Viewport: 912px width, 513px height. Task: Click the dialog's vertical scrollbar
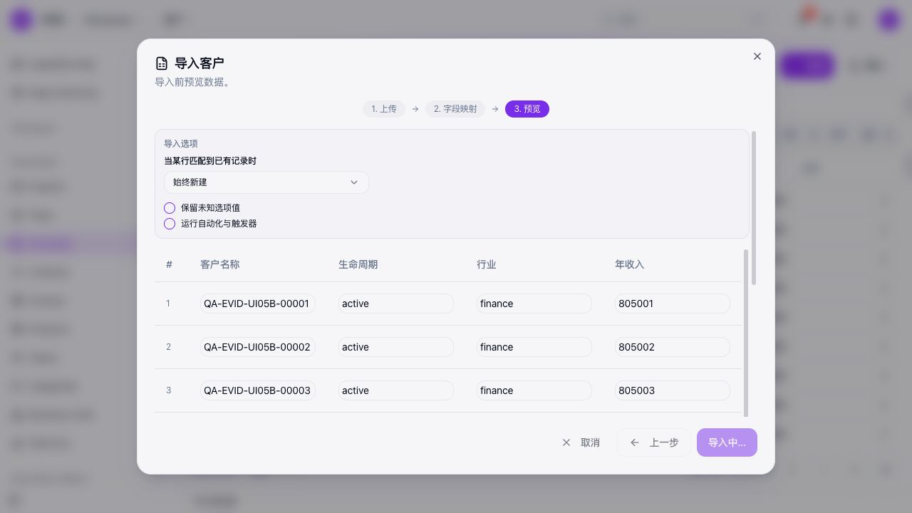754,208
